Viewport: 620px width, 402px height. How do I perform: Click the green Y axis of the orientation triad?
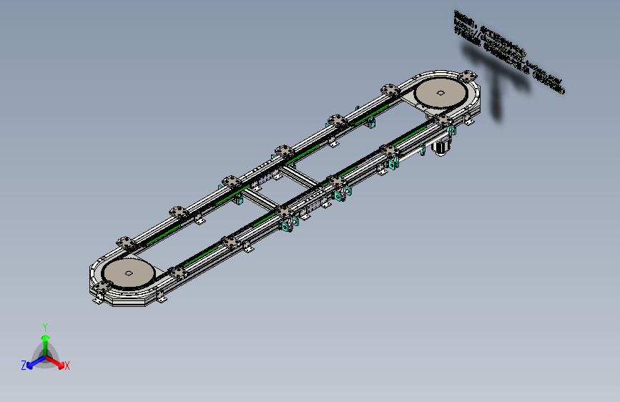46,345
